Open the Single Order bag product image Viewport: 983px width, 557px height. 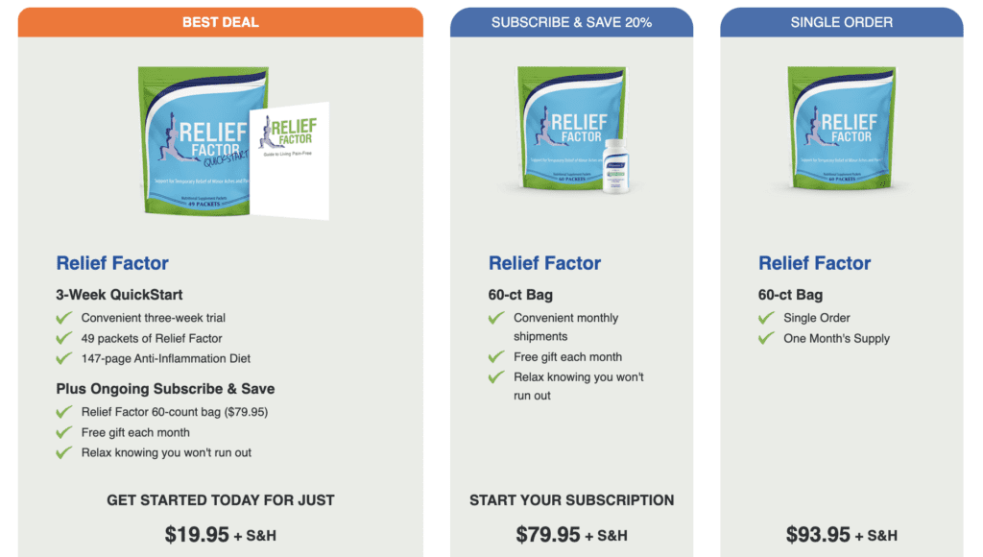841,128
